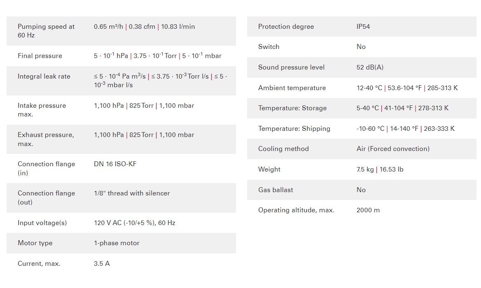Click the Integral leak rate row

(x=121, y=81)
